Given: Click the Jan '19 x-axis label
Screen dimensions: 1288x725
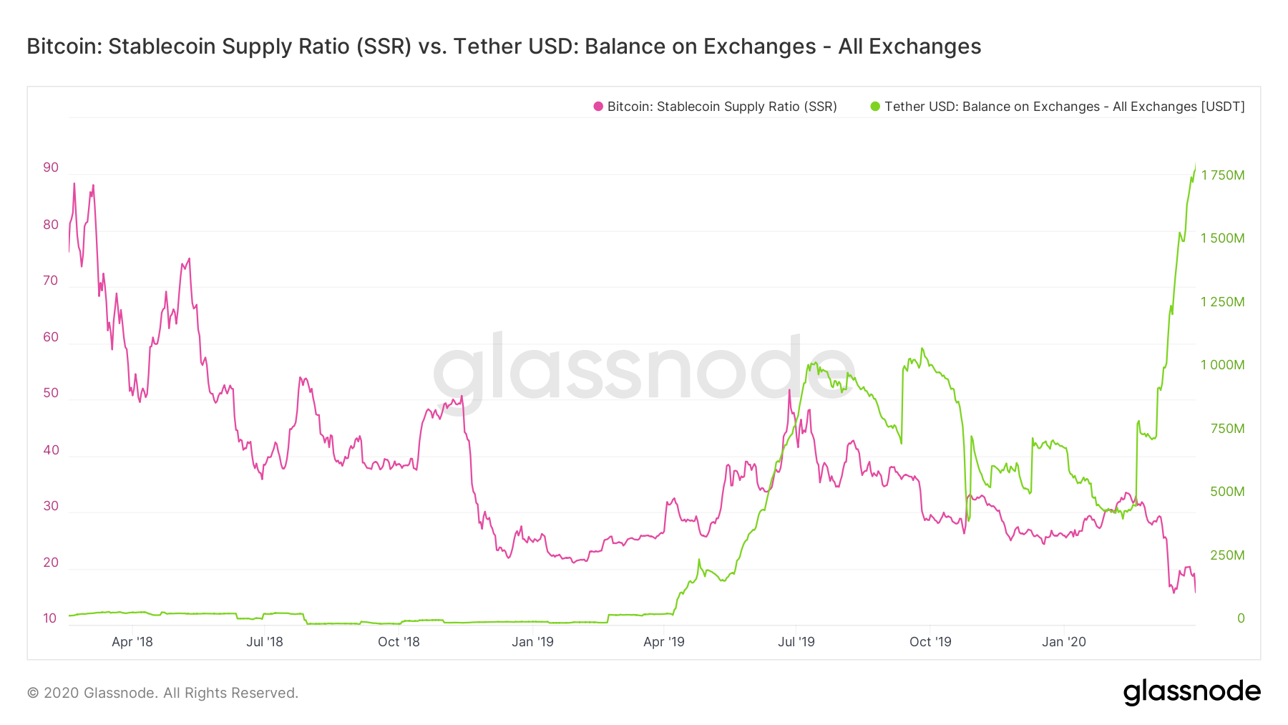Looking at the screenshot, I should [x=532, y=642].
